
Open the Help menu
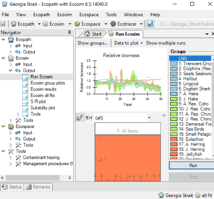[155, 15]
